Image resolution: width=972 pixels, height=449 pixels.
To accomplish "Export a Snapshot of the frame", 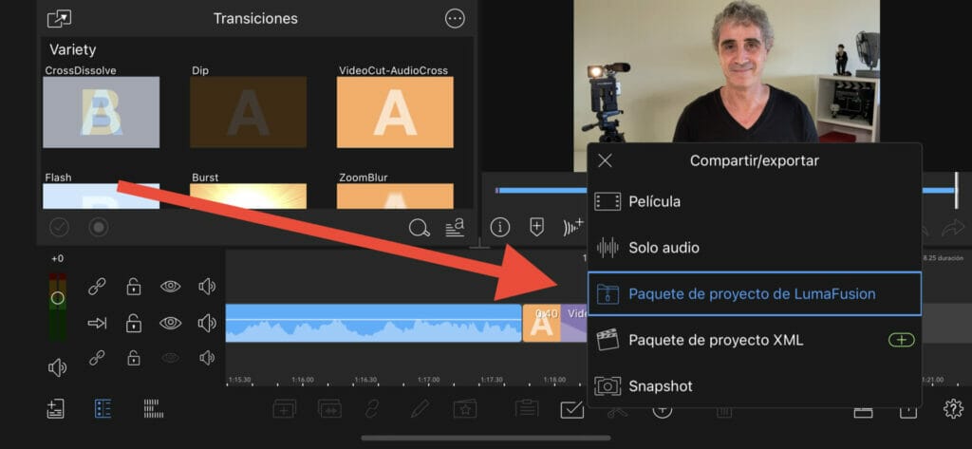I will 660,386.
